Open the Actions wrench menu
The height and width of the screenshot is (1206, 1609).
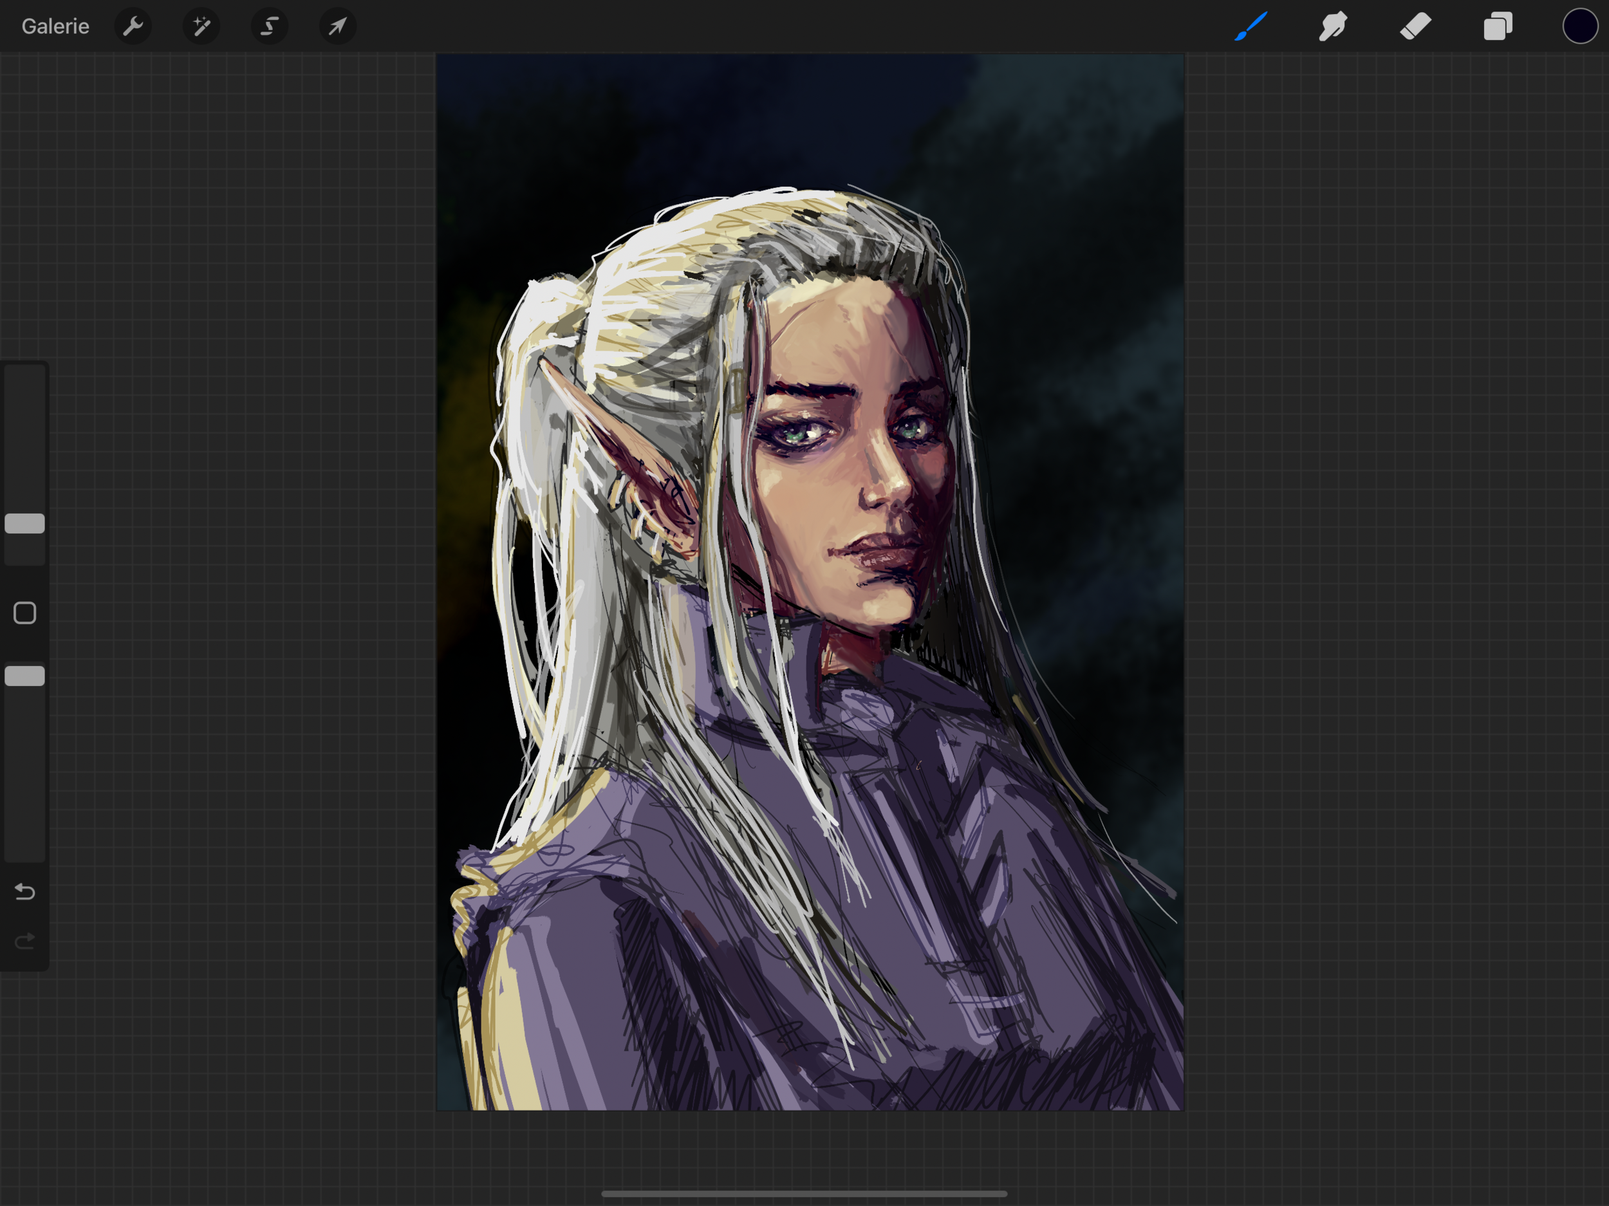tap(133, 27)
